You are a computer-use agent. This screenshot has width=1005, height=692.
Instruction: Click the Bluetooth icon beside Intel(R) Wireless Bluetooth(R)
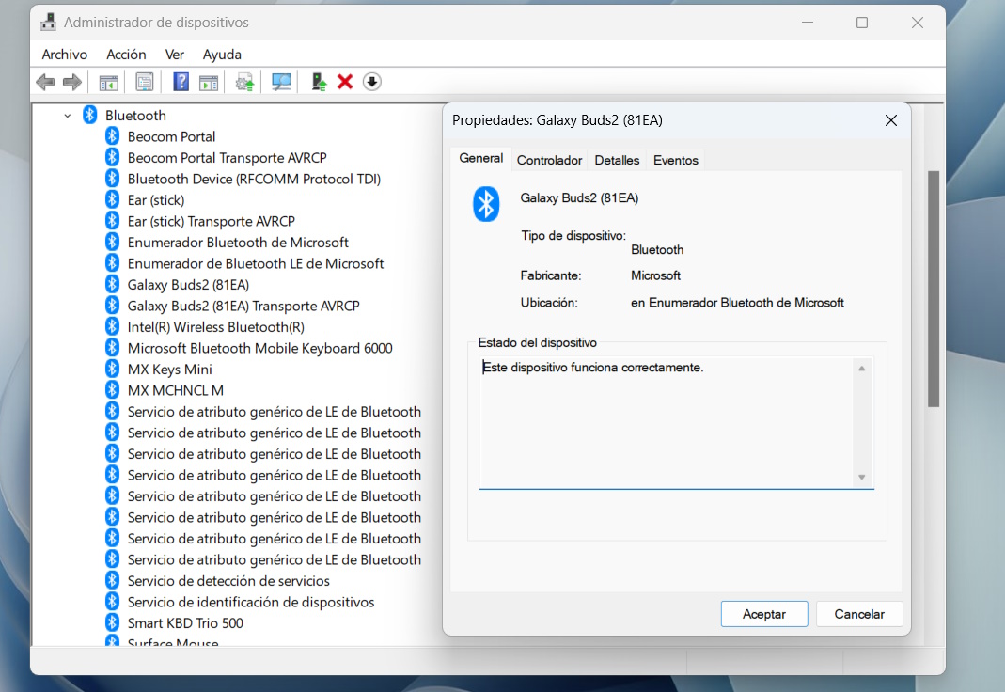(112, 327)
